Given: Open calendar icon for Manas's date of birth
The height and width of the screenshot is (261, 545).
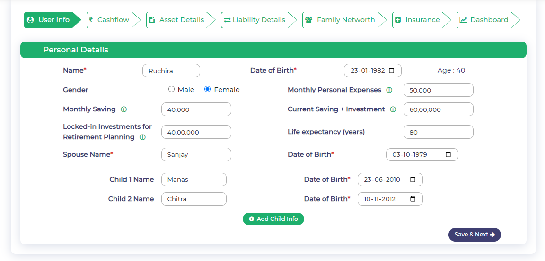Looking at the screenshot, I should point(413,180).
